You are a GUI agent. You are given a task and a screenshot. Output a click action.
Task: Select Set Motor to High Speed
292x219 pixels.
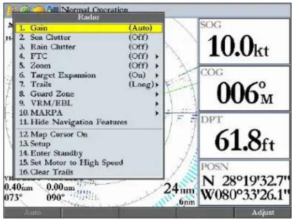point(88,162)
